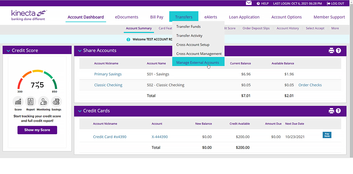Screen dimensions: 353x174
Task: Click the Order Checks link
Action: tap(310, 85)
